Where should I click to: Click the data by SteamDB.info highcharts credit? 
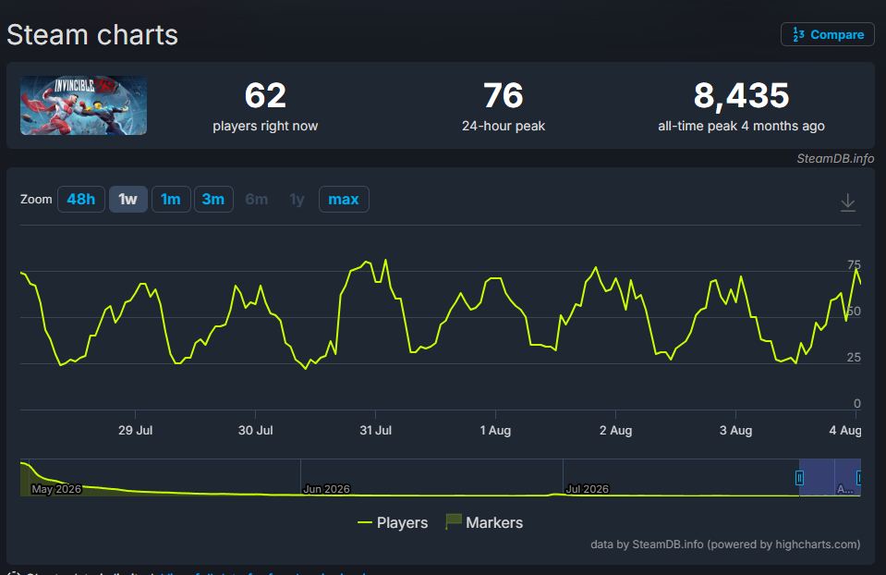tap(725, 544)
